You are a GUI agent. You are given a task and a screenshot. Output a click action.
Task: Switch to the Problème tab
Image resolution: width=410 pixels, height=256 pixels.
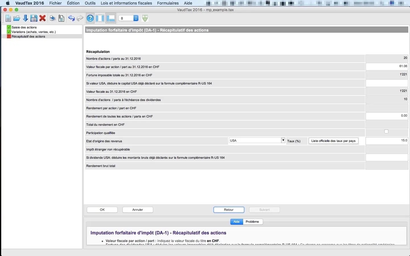coord(253,222)
